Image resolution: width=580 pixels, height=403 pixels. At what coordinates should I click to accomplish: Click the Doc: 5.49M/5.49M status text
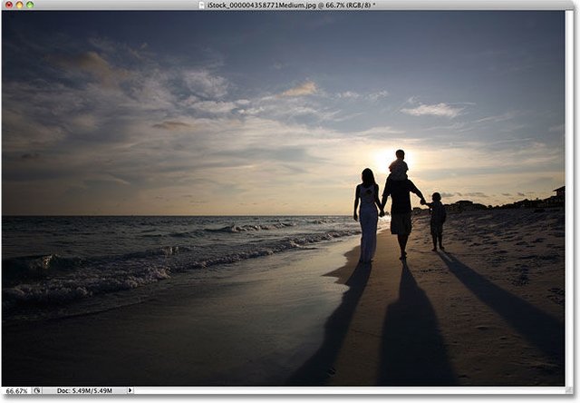click(84, 391)
